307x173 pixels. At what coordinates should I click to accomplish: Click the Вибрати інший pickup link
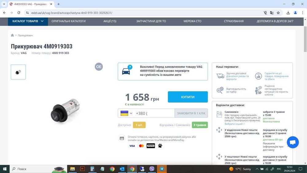pos(235,124)
